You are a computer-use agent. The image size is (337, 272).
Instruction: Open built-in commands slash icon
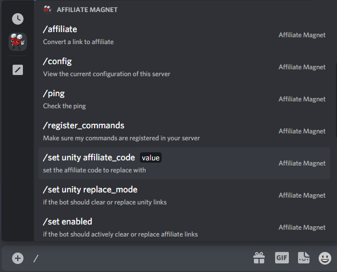click(x=18, y=70)
